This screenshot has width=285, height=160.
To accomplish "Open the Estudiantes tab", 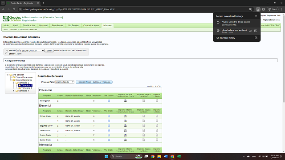I will pos(57,25).
